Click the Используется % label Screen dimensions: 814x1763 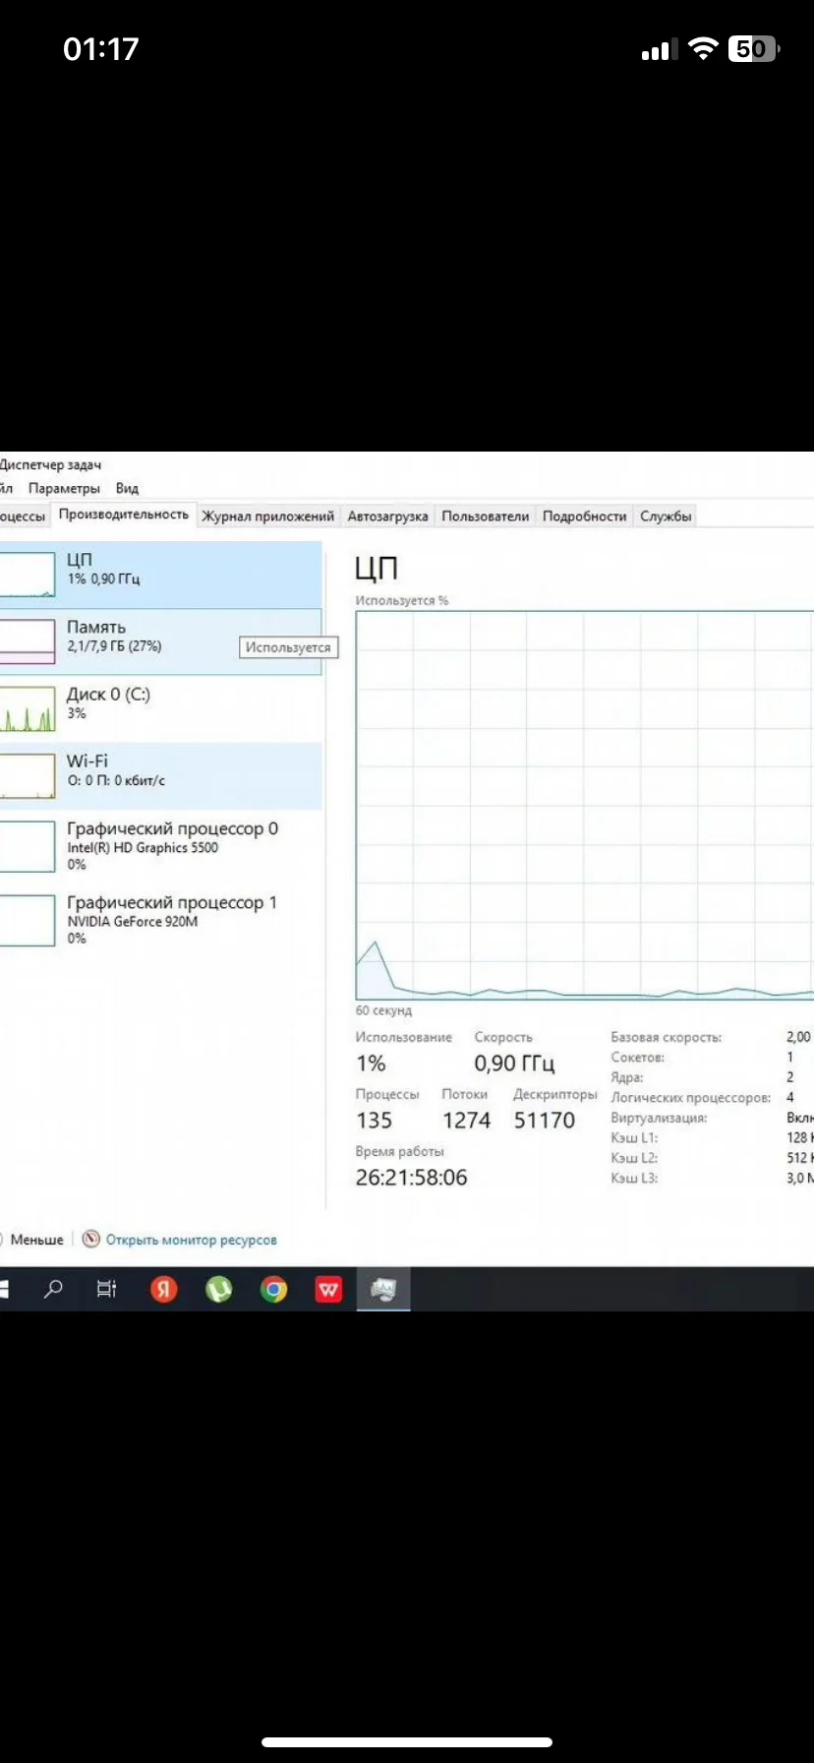[401, 600]
